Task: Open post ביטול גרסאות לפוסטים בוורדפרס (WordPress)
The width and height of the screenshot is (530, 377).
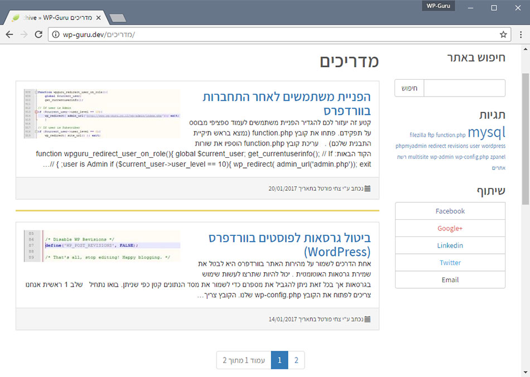Action: [290, 245]
